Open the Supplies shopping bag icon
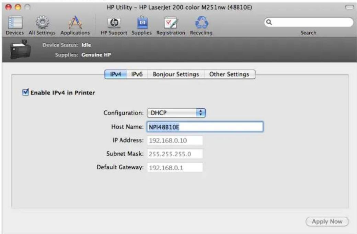The height and width of the screenshot is (234, 357). 142,22
